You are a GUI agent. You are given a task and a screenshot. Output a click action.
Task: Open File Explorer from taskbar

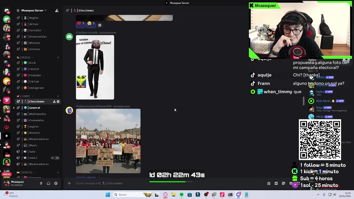(173, 195)
